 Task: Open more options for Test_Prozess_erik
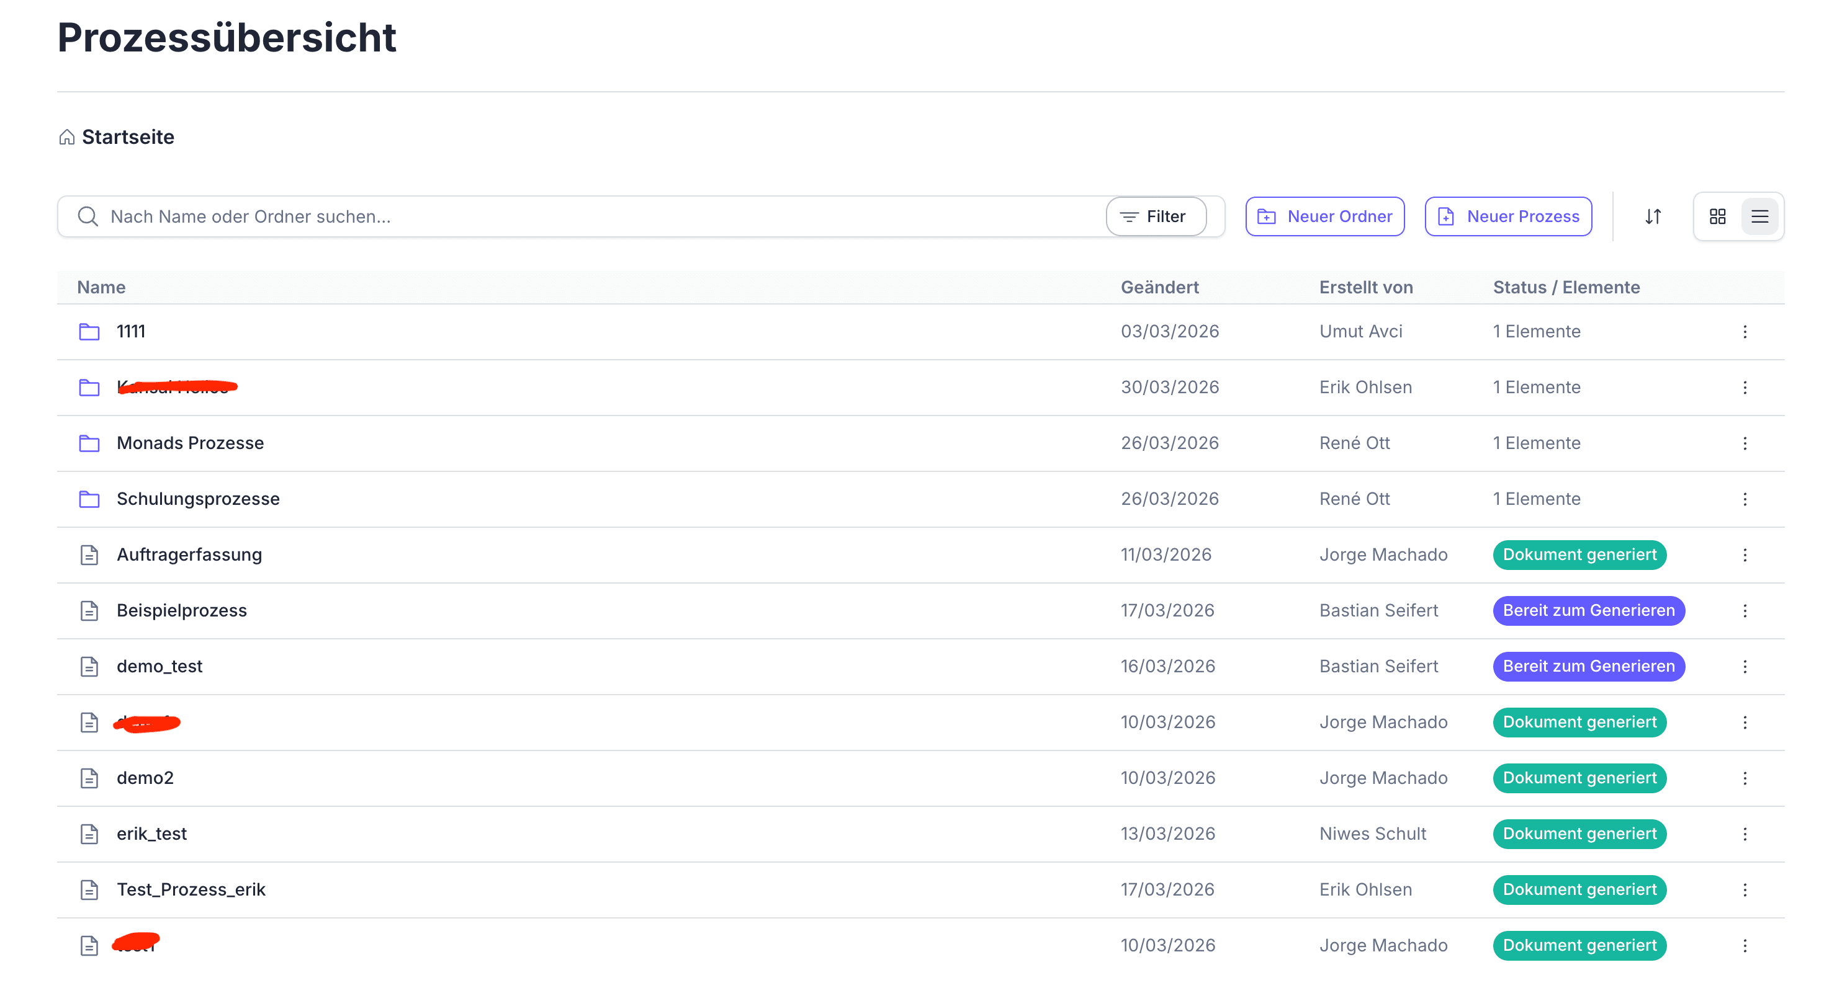(x=1744, y=889)
